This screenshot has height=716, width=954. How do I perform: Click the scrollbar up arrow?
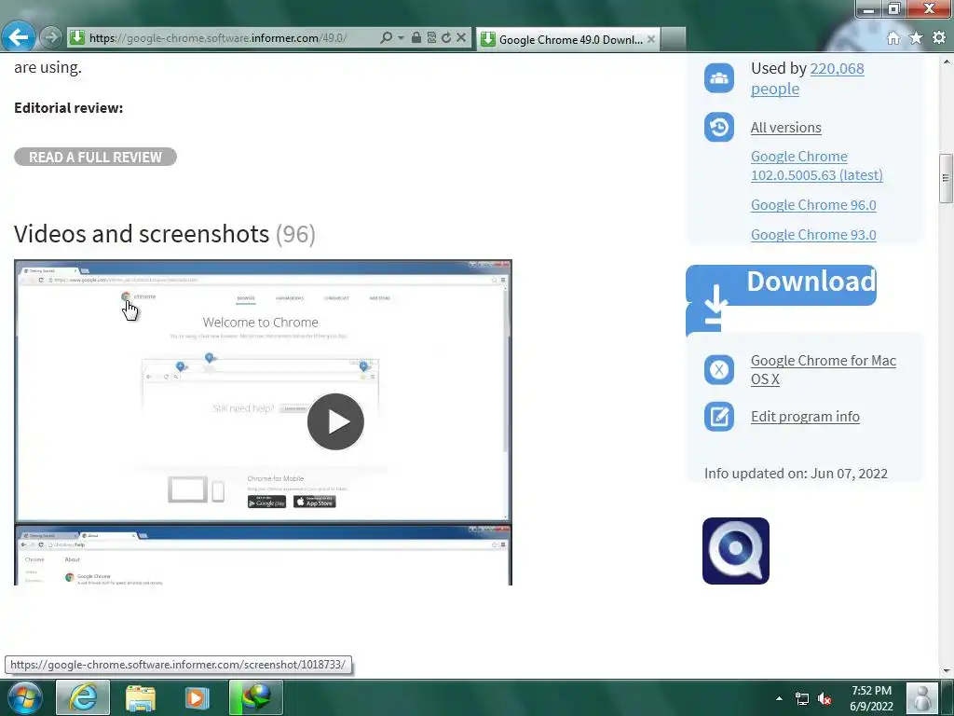click(947, 62)
